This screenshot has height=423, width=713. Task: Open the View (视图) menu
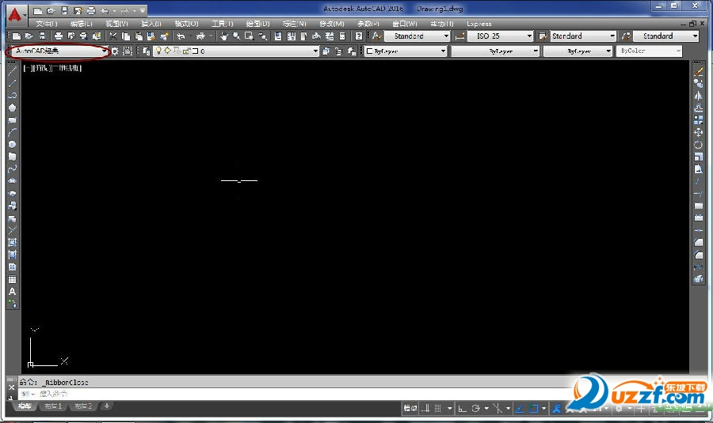(116, 24)
